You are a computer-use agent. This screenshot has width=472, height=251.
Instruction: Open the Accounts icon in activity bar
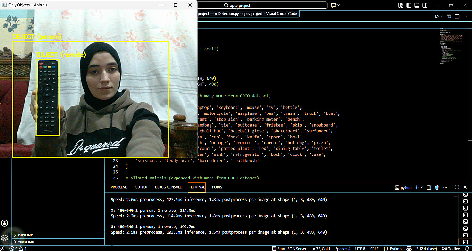point(5,223)
